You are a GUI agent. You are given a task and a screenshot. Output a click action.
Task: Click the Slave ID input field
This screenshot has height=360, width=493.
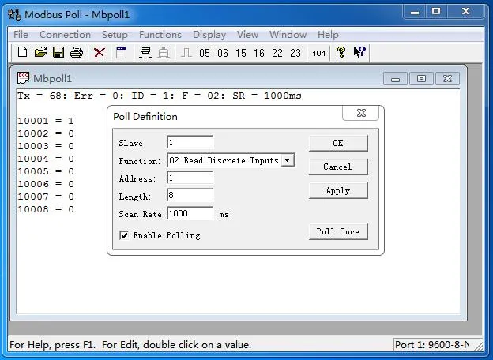click(x=190, y=142)
